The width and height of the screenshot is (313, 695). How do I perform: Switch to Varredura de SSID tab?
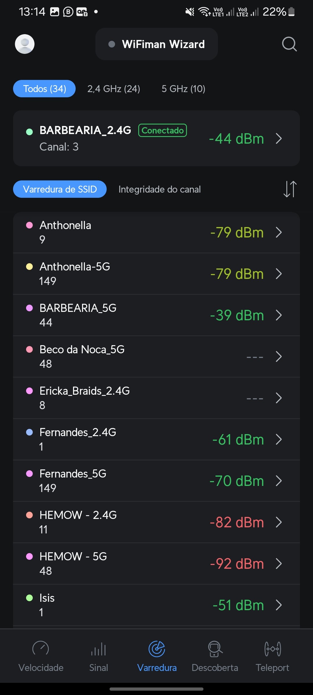coord(60,189)
